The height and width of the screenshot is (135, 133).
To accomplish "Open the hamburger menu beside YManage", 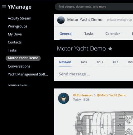I will (4, 7).
